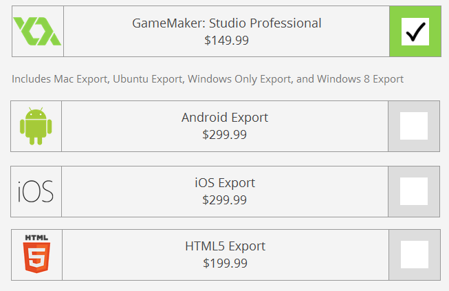Select the GameMaker: Studio Professional title

coord(226,23)
